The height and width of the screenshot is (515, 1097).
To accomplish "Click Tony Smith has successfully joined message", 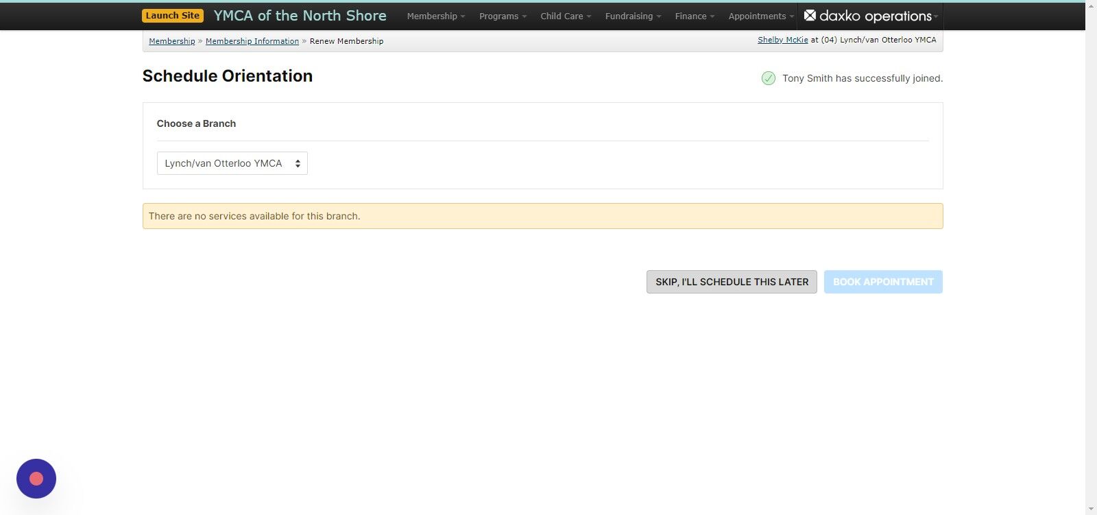I will (x=863, y=78).
